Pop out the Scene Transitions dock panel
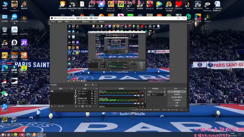The height and width of the screenshot is (137, 244). 165,89
